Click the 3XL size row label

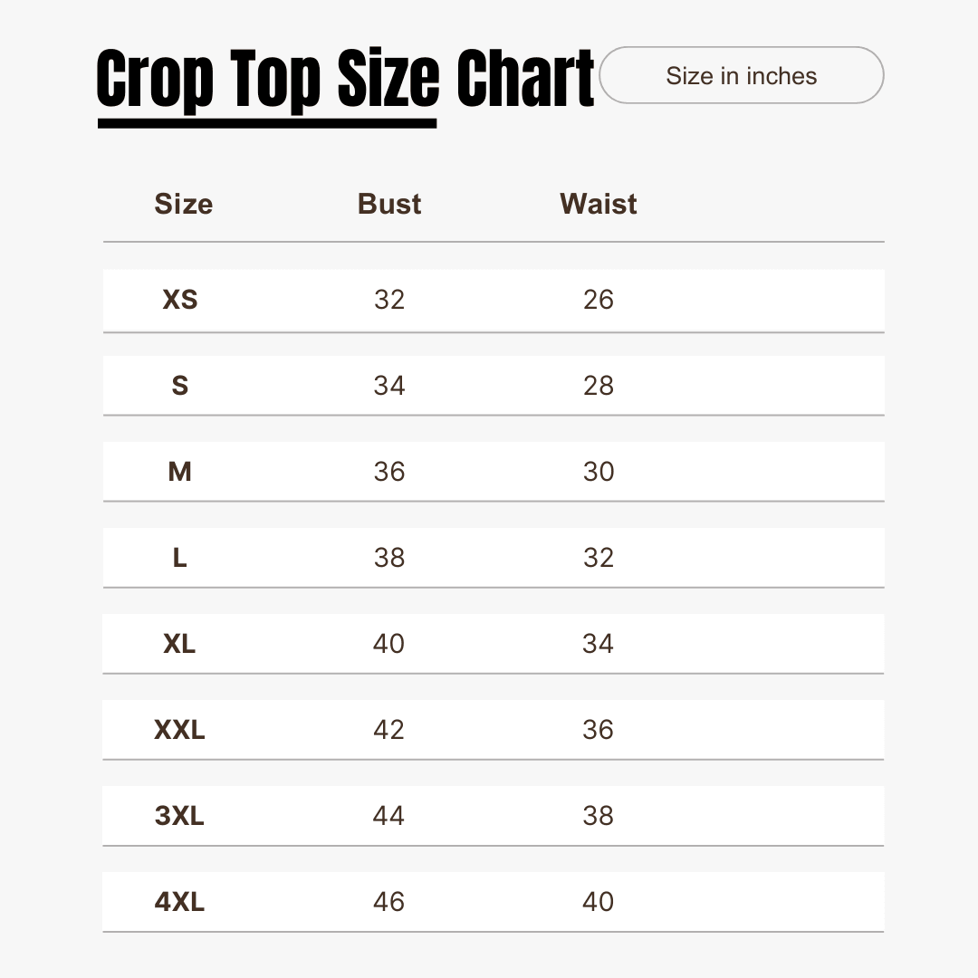[180, 816]
